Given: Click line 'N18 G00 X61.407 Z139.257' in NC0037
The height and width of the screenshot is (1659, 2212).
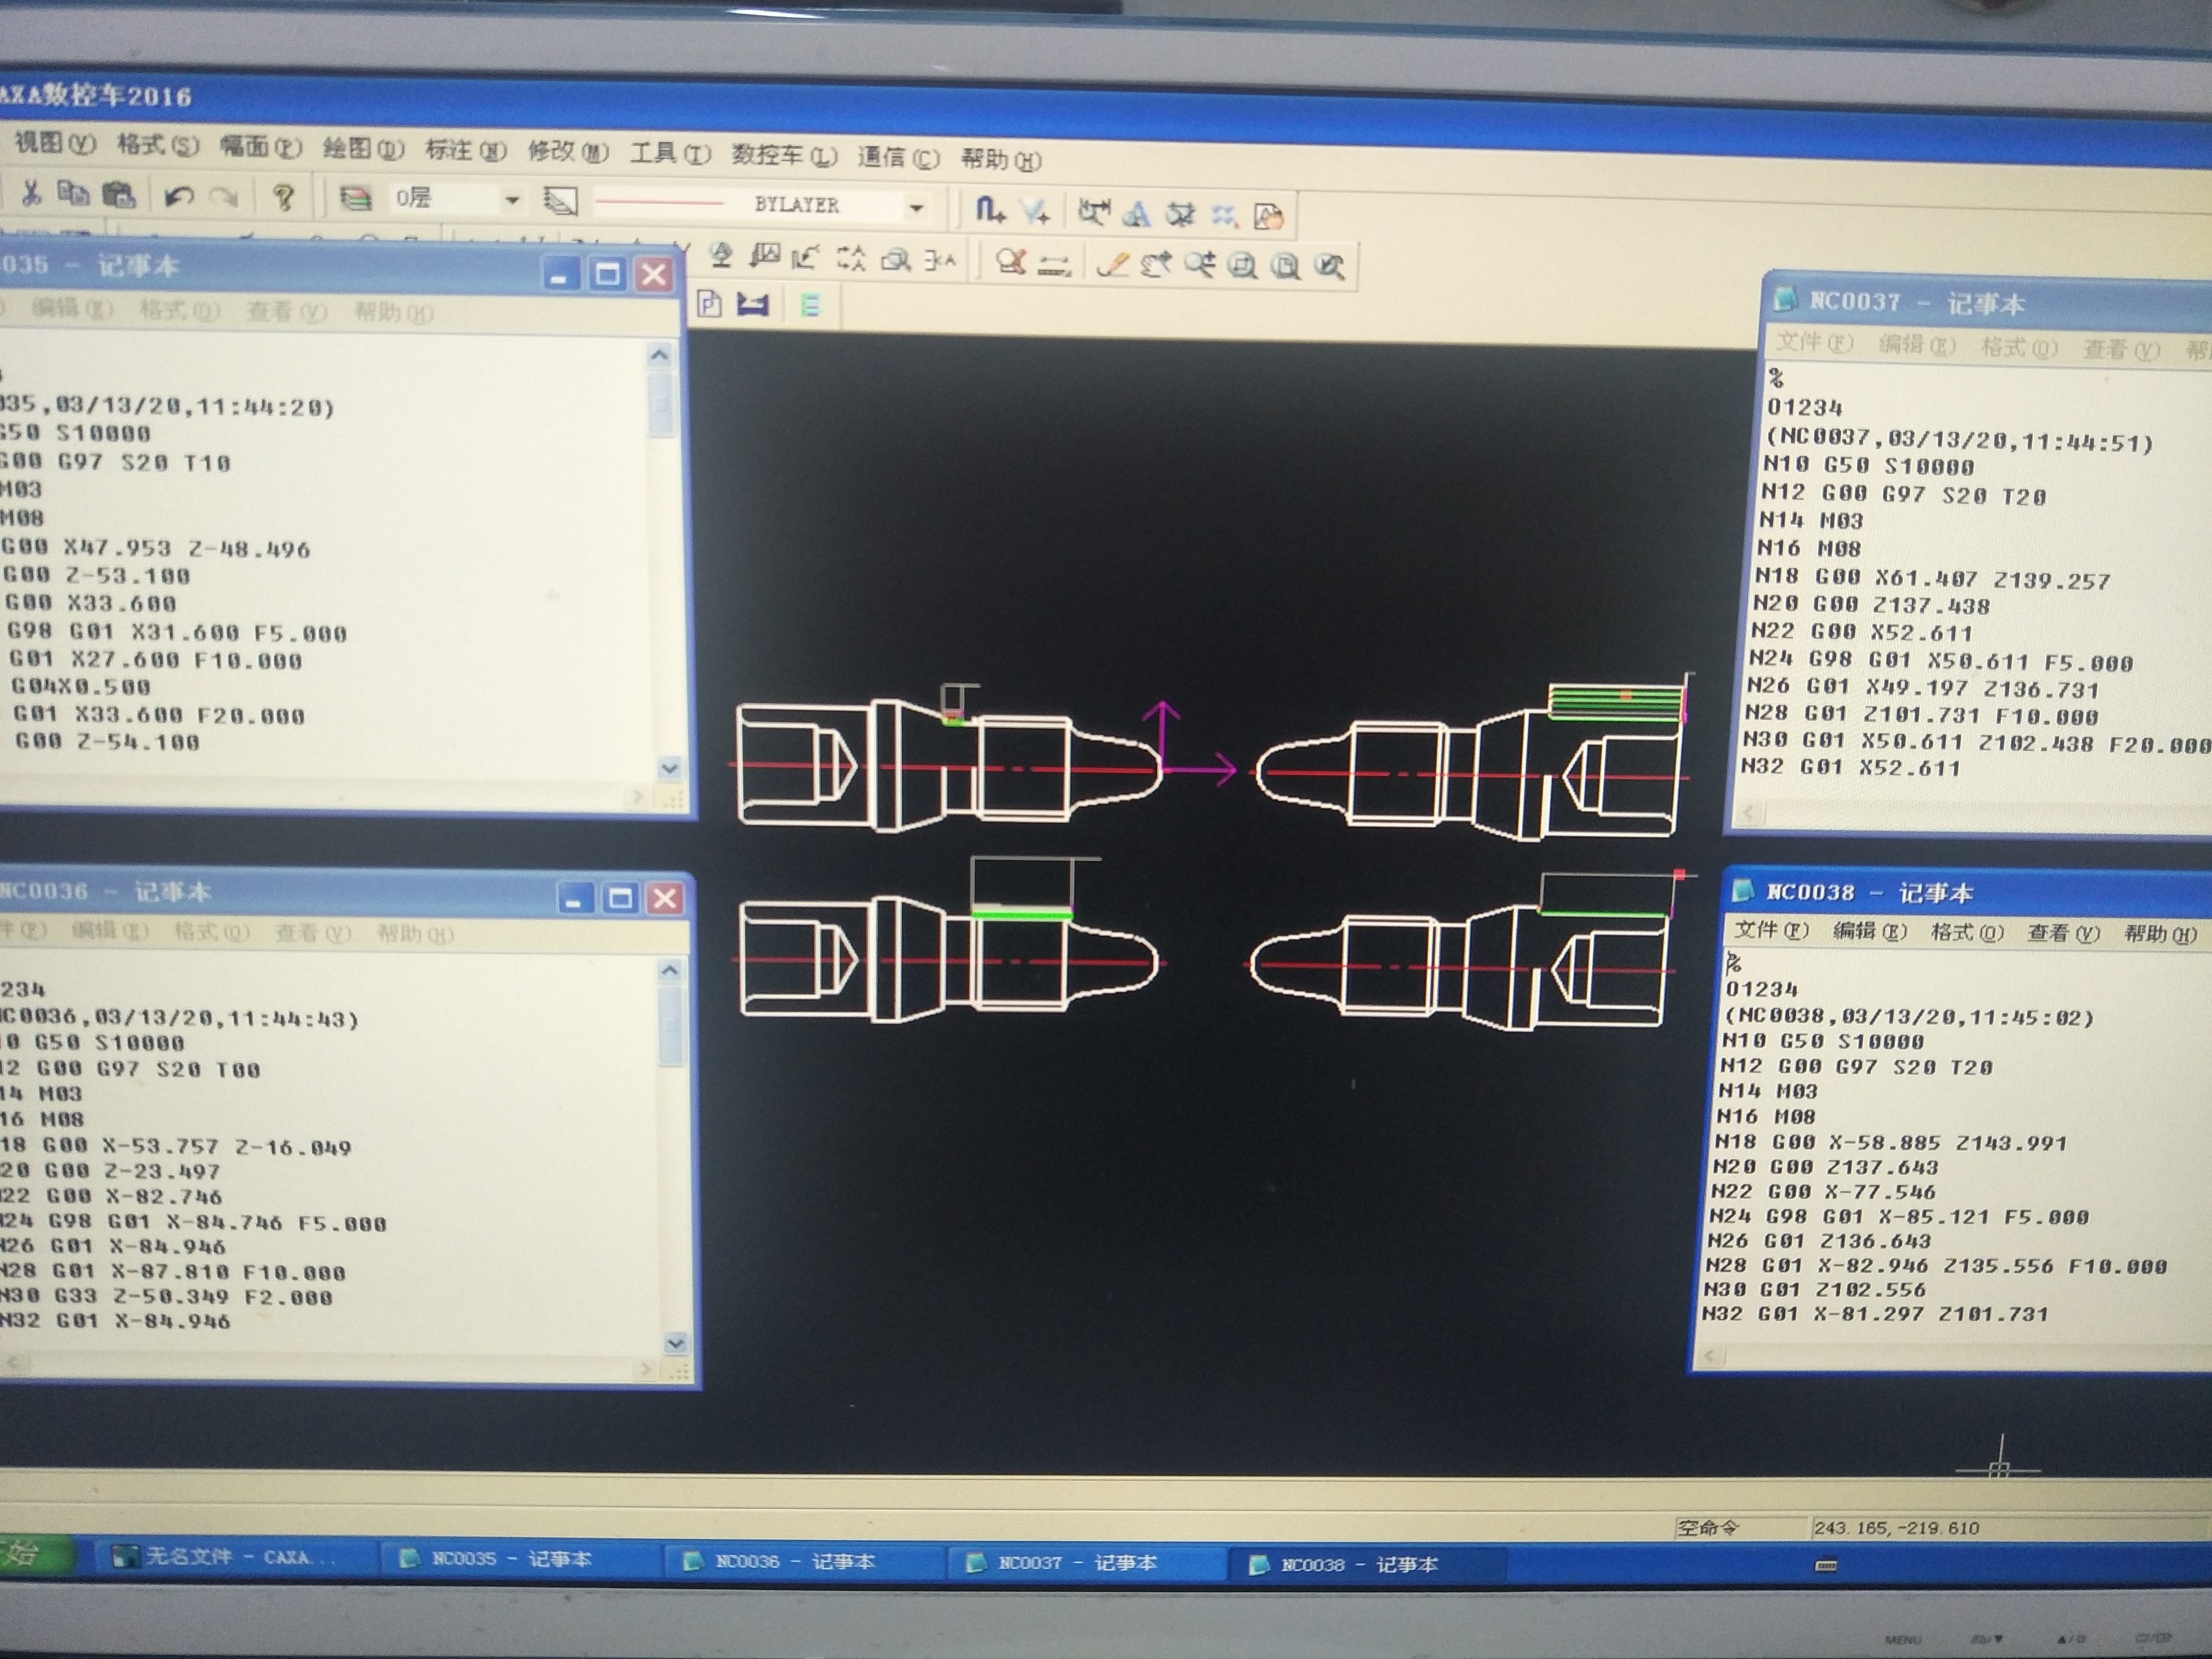Looking at the screenshot, I should point(1933,579).
